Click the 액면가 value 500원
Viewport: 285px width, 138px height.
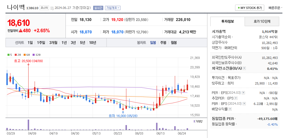tap(265, 48)
